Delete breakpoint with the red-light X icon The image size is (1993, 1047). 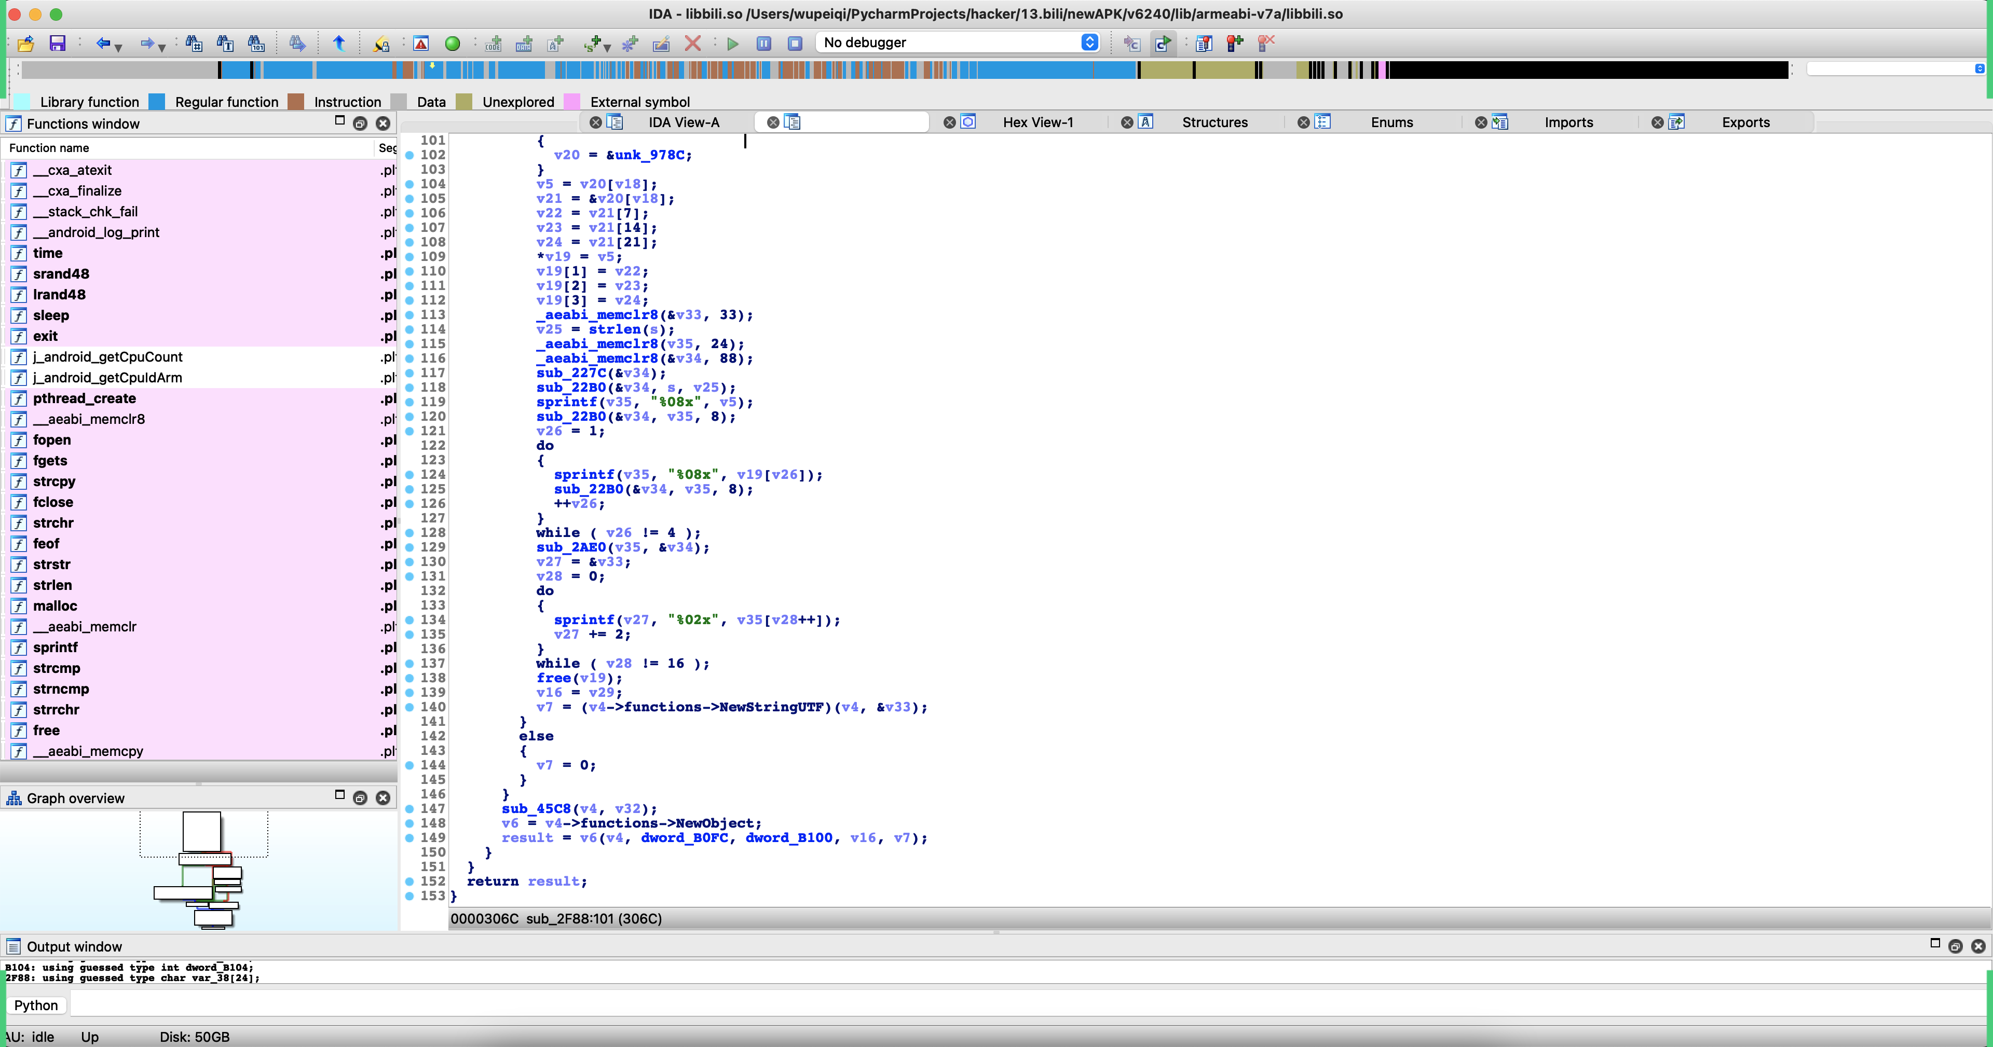point(1266,43)
